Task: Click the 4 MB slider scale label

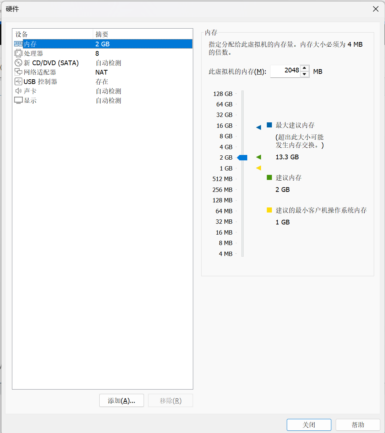Action: click(226, 254)
